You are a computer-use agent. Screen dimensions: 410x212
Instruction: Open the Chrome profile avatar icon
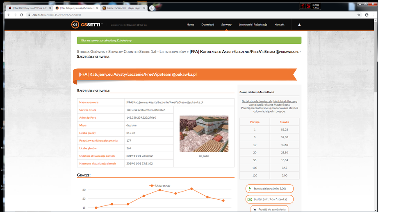(x=367, y=15)
